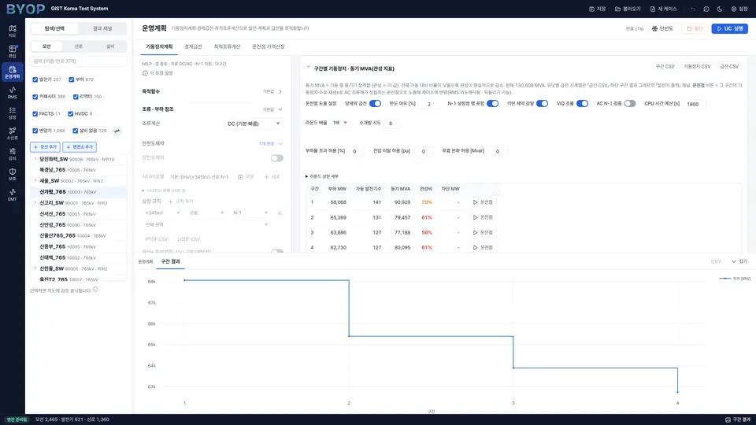Click the 운전점 play icon in row 2
Screen dimensions: 756x425
click(x=475, y=217)
